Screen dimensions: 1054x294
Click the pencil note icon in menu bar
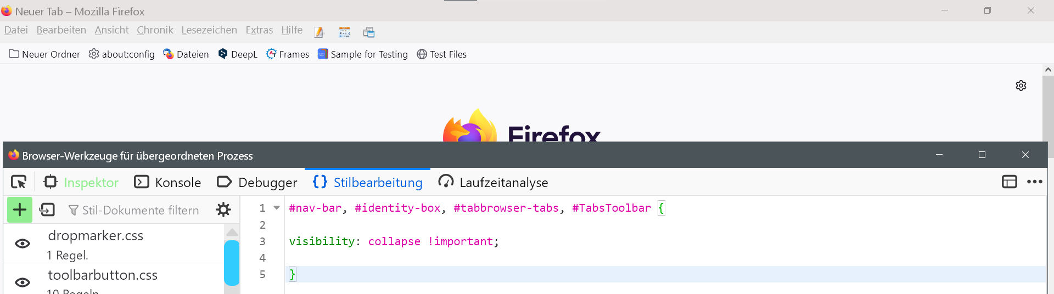[x=319, y=32]
